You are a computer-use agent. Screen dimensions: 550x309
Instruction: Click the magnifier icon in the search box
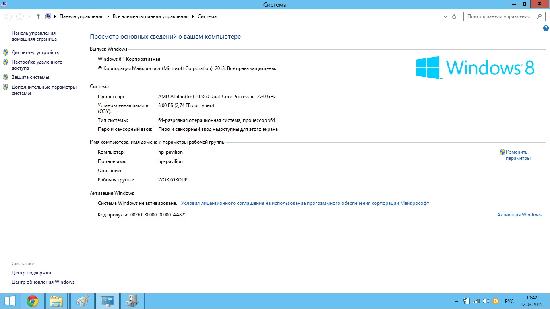[x=540, y=16]
